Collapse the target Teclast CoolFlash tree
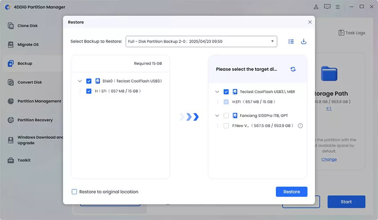The image size is (378, 220). pos(217,92)
